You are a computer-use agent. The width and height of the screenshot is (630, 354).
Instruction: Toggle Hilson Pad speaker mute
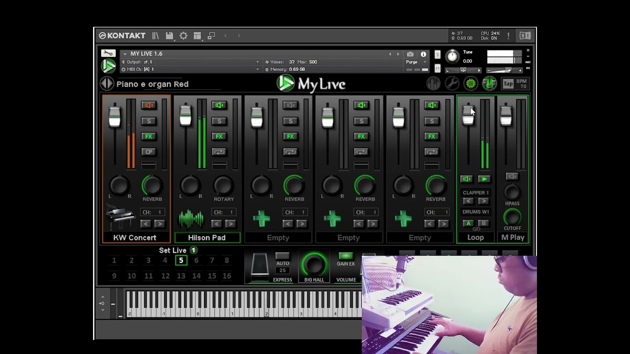(220, 105)
